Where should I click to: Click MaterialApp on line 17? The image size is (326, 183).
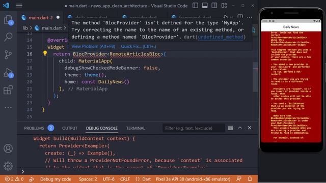coord(94,61)
